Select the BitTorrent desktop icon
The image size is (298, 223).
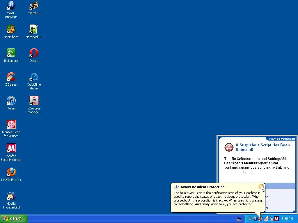11,55
